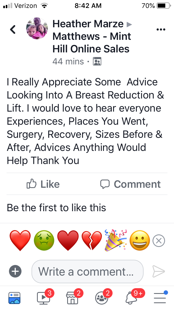Tap the Comment button under the post

(x=130, y=184)
